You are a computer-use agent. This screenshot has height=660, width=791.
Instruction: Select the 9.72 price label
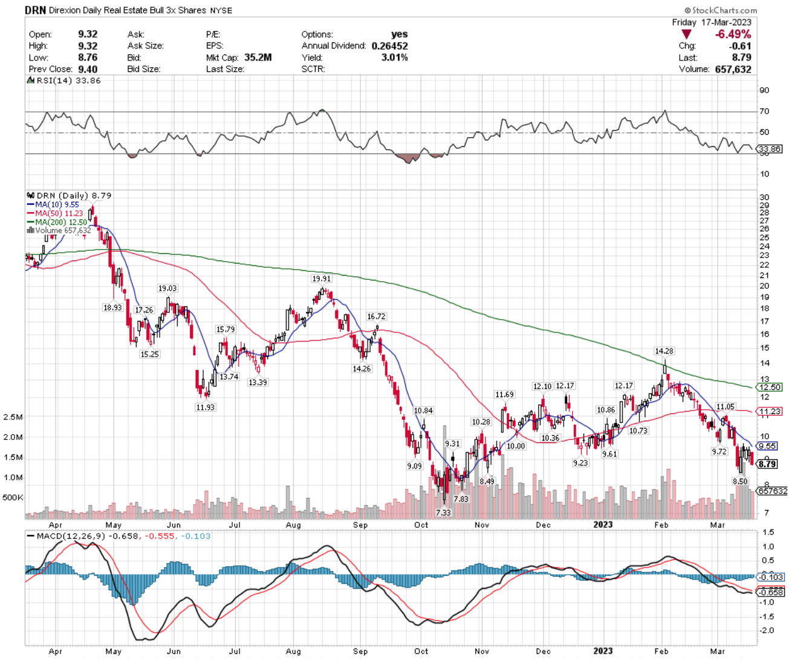tap(719, 452)
